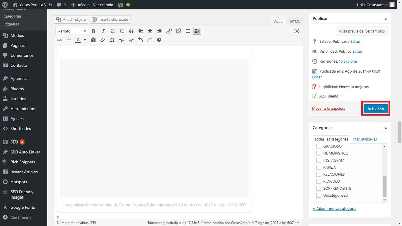
Task: Insert the Read More tag
Action: (x=188, y=31)
